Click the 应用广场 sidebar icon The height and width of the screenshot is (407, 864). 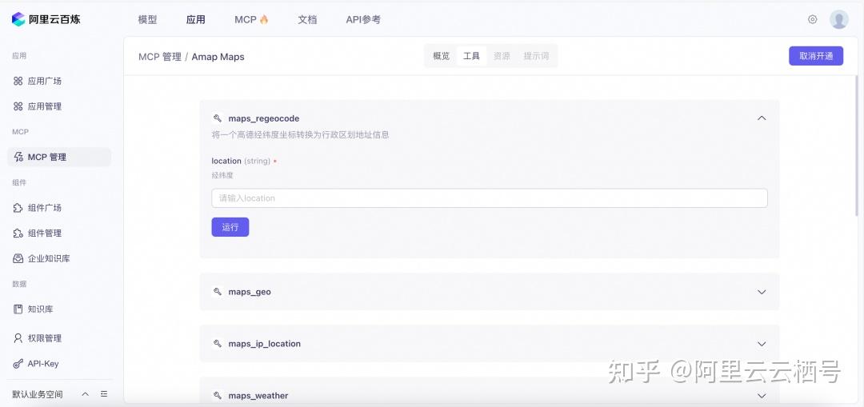coord(18,81)
